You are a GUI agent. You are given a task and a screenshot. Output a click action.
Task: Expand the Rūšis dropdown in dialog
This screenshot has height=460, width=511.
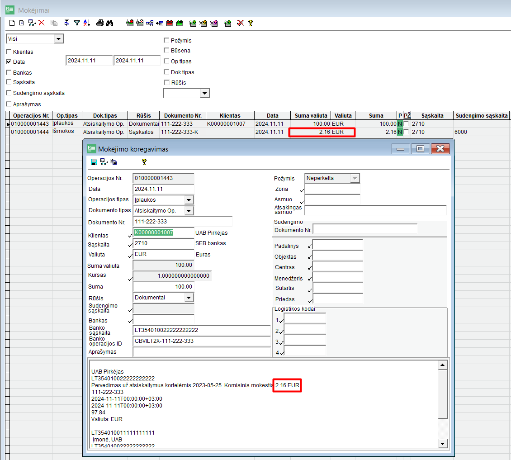pyautogui.click(x=189, y=298)
